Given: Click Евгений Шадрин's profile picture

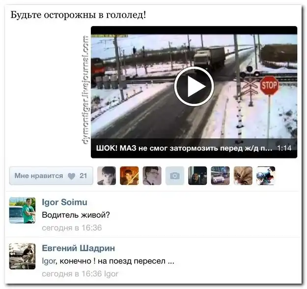Looking at the screenshot, I should pos(22,256).
